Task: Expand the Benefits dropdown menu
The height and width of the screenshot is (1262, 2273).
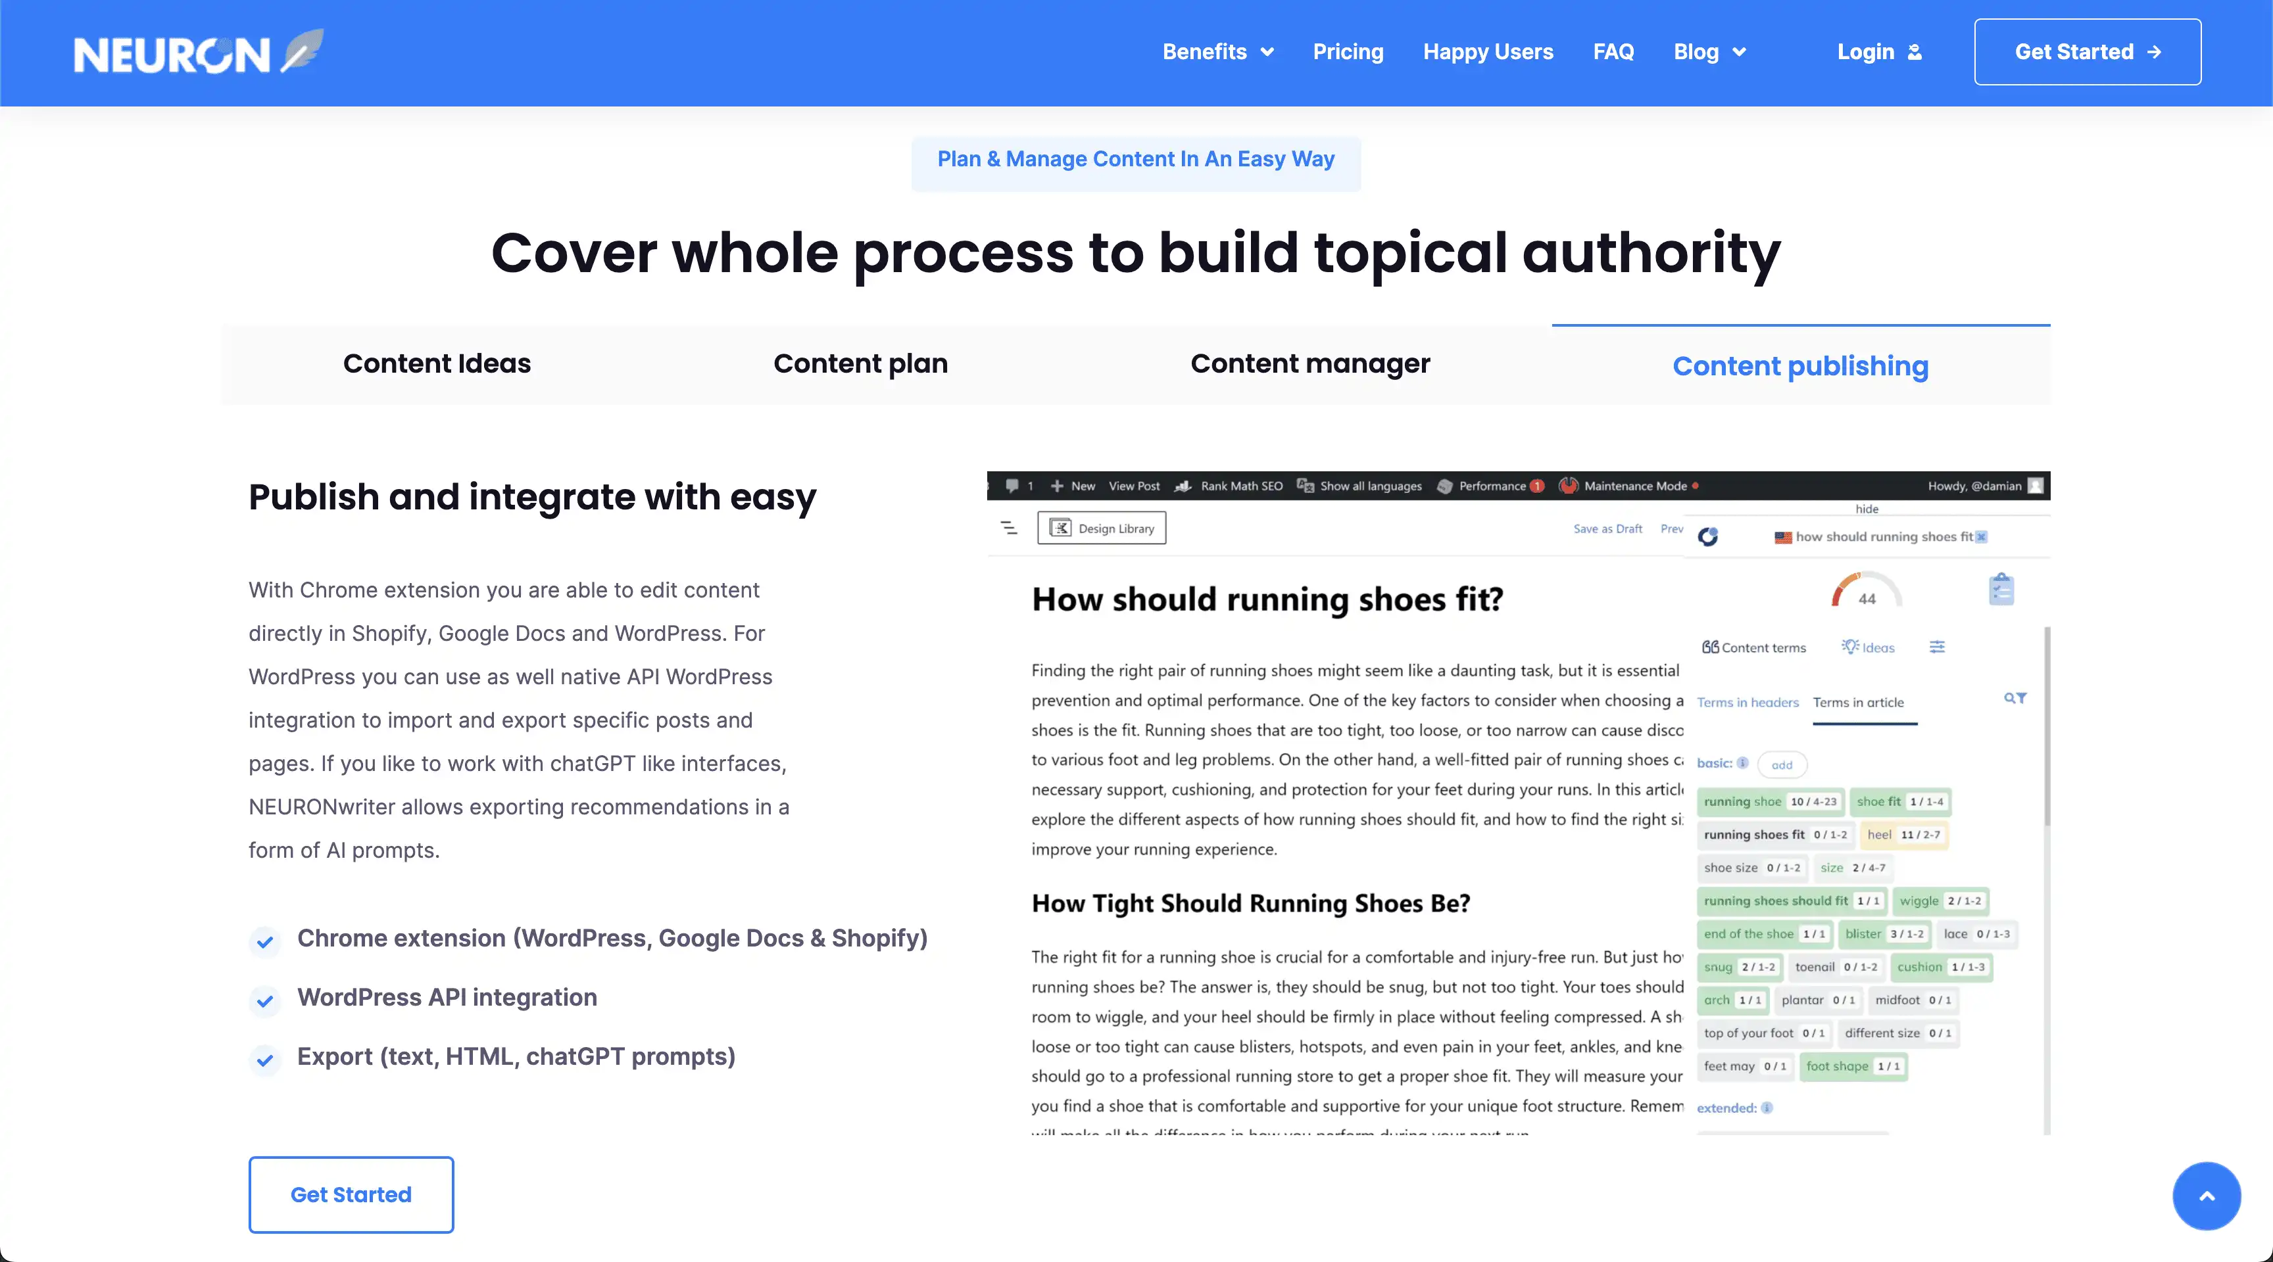Action: click(x=1217, y=52)
